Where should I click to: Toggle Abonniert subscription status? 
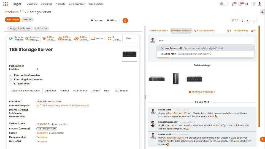pos(241,31)
